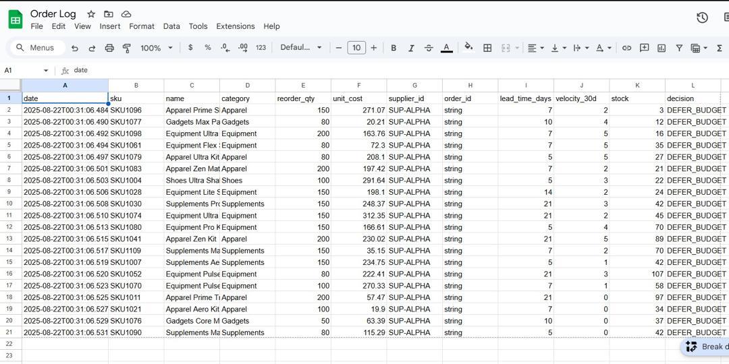Open the text color picker
This screenshot has width=729, height=364.
pyautogui.click(x=446, y=48)
